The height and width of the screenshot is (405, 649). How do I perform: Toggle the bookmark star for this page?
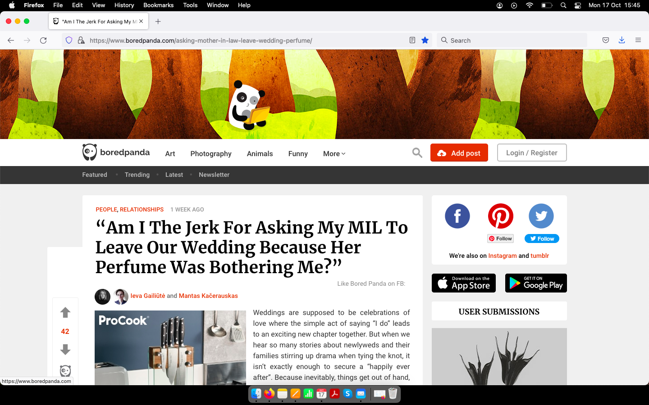click(x=425, y=40)
